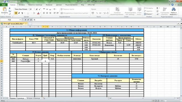This screenshot has width=182, height=102.
Task: Click the large Paste clipboard icon
Action: pos(5,9)
